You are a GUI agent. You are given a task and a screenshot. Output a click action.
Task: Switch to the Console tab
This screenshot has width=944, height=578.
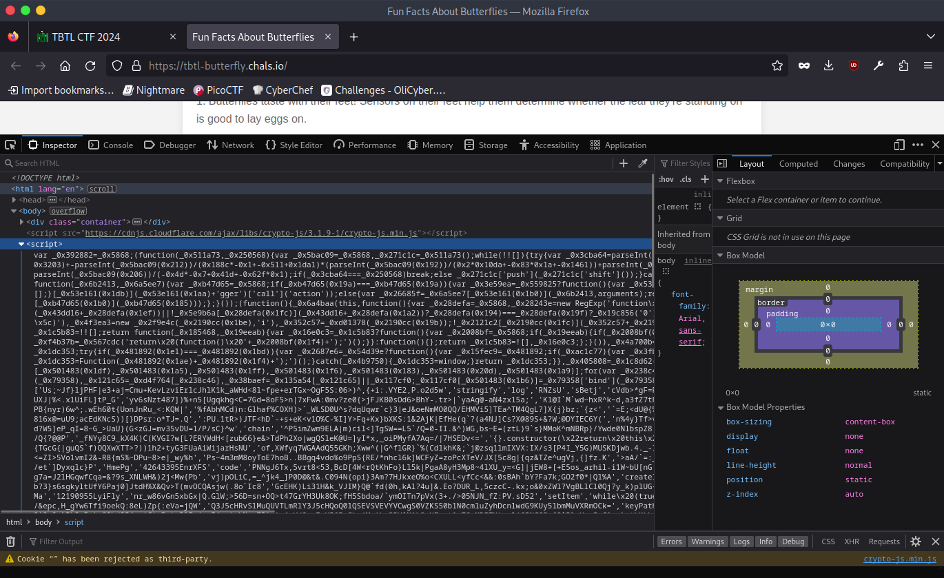110,145
